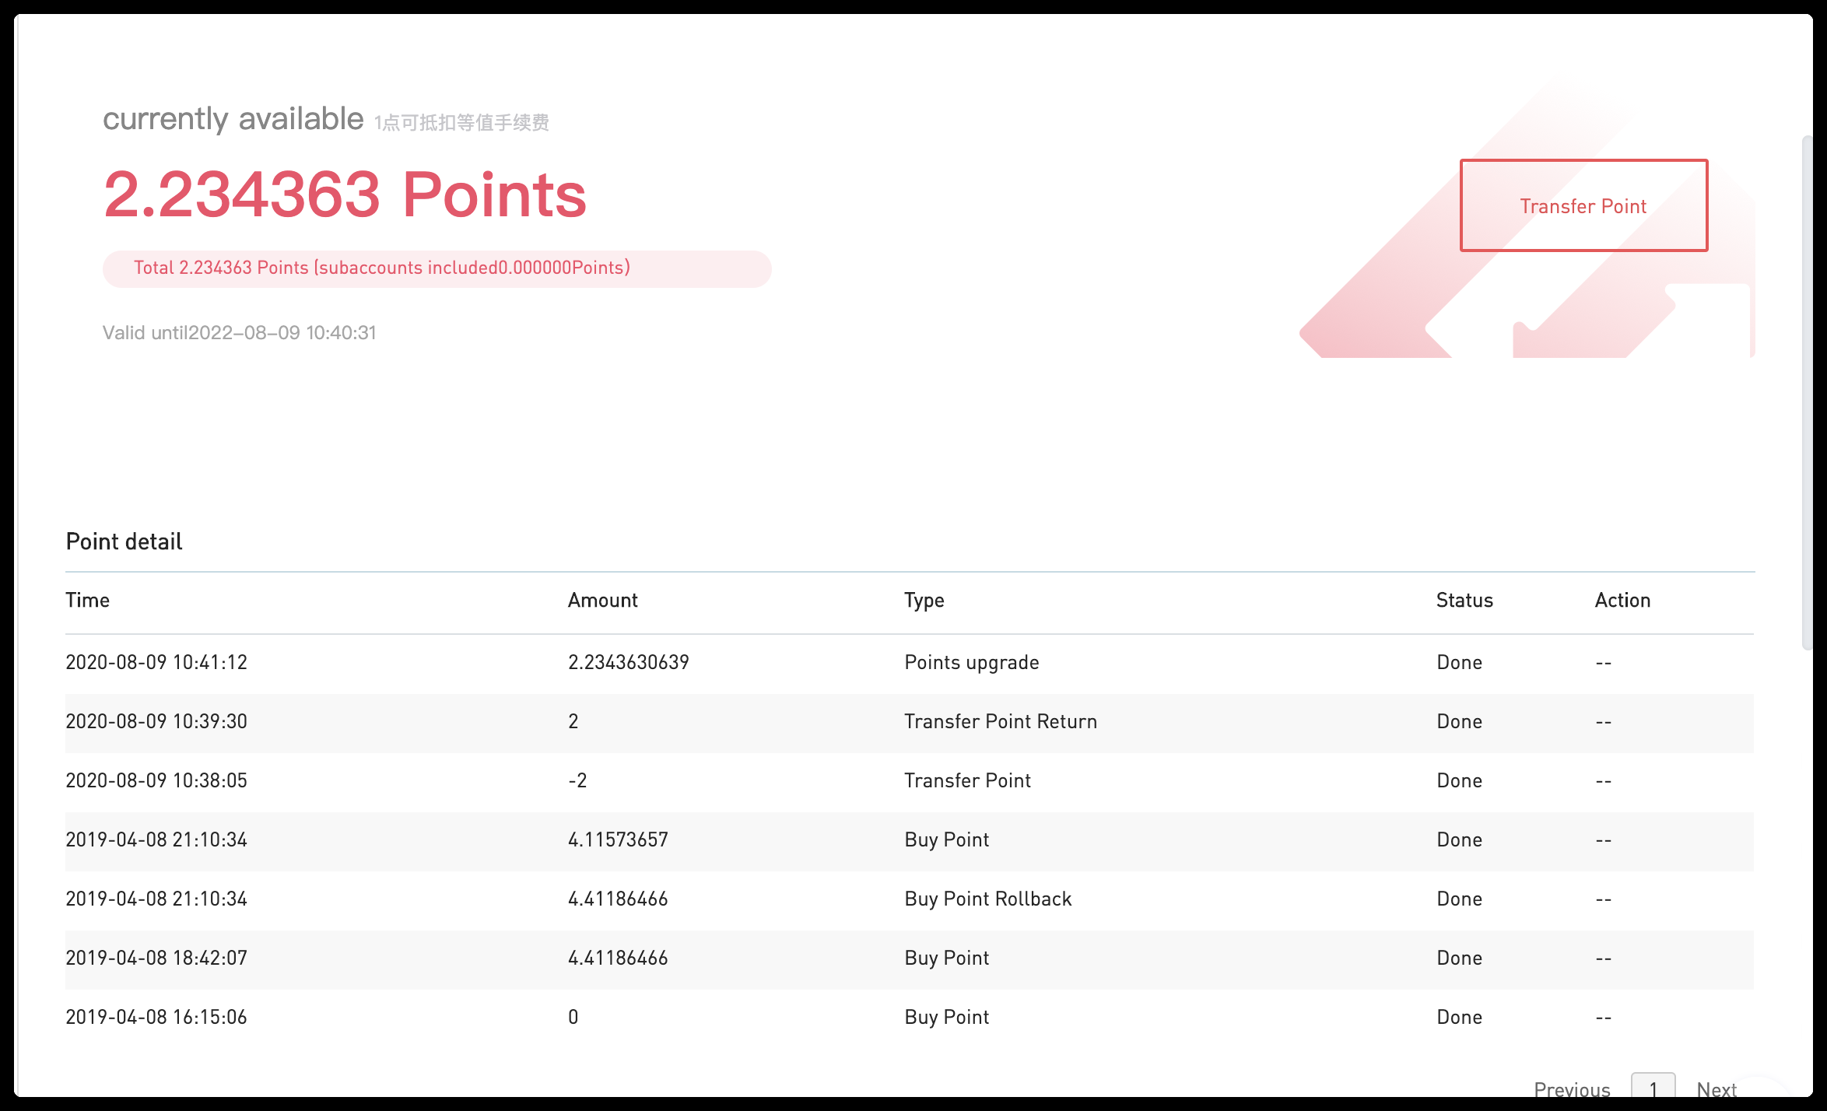
Task: Click the 2020-08-09 10:38:05 timestamp
Action: (x=156, y=780)
